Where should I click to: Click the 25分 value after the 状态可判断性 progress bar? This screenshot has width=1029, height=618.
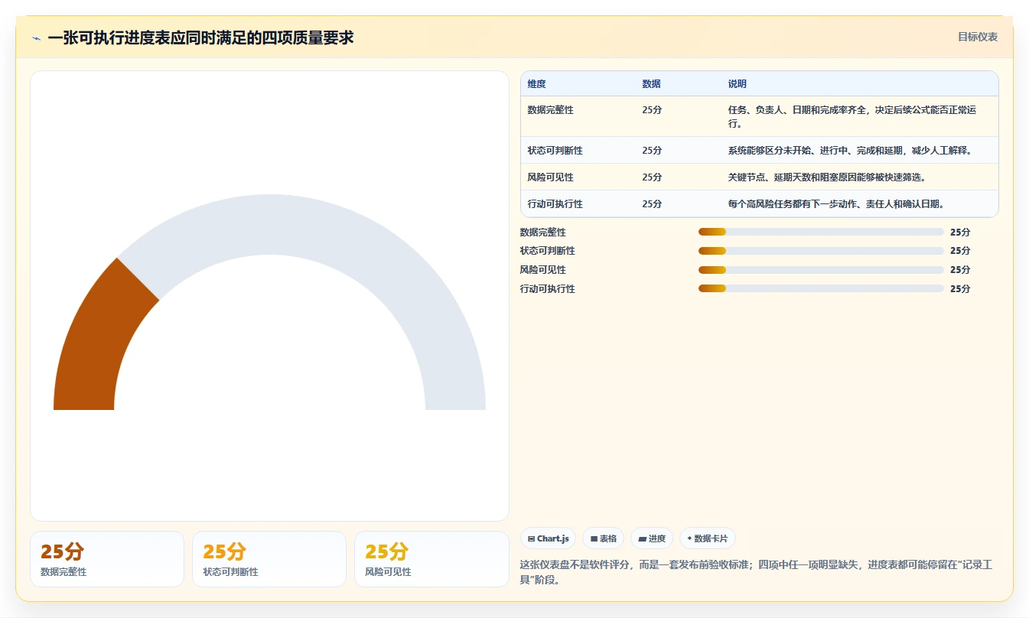(960, 251)
